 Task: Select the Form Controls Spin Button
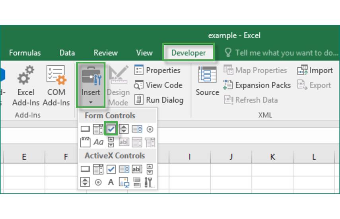(x=124, y=129)
